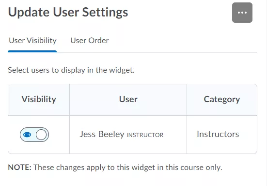The image size is (267, 186).
Task: Open the three-dots more options menu
Action: coord(242,13)
